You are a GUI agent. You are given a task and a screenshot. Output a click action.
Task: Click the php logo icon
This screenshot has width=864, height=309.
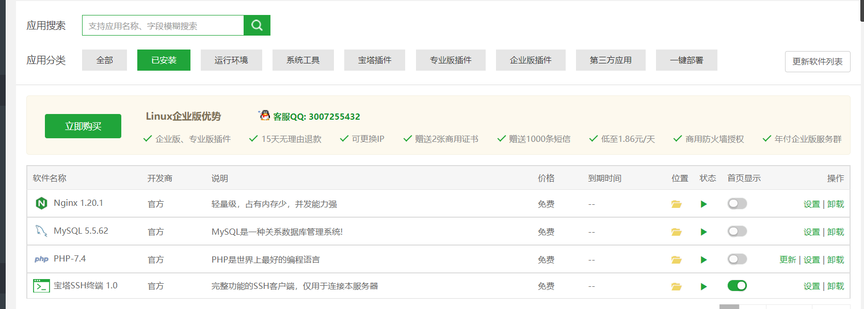click(41, 259)
